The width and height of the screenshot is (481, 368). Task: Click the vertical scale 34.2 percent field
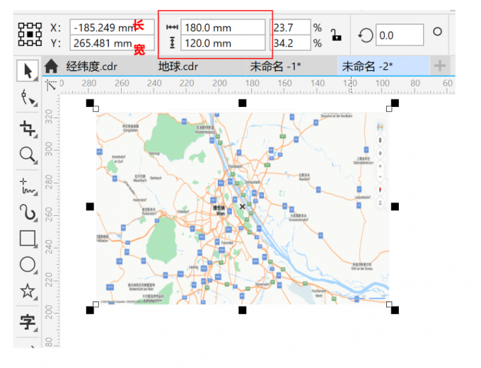pos(291,43)
